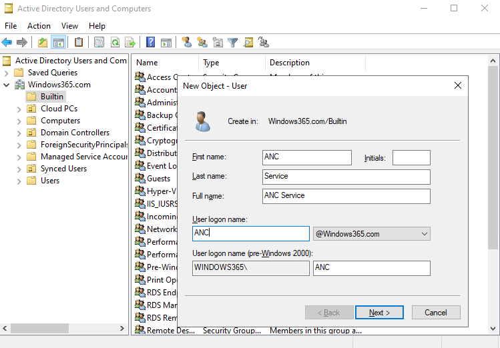Create a new group toolbar icon
Screen dimensions: 500x348
[x=202, y=42]
